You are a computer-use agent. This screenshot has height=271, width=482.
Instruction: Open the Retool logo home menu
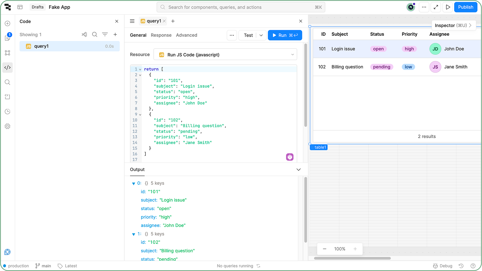[x=8, y=7]
